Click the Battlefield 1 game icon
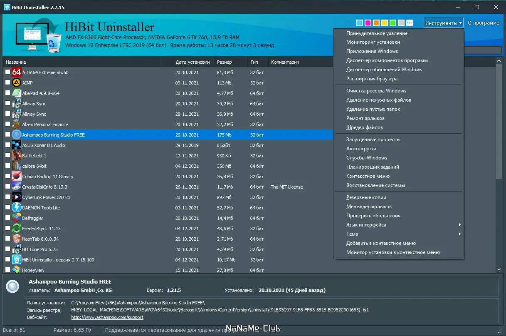This screenshot has height=336, width=506. [x=17, y=155]
